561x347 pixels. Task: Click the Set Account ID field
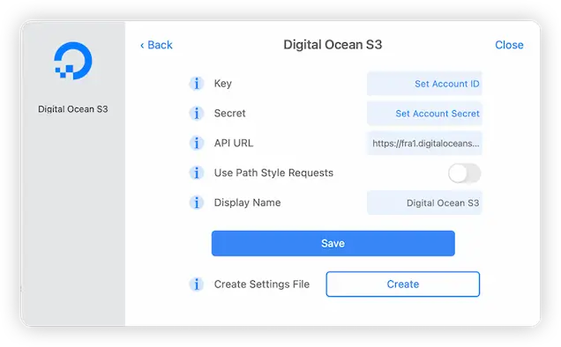coord(424,84)
